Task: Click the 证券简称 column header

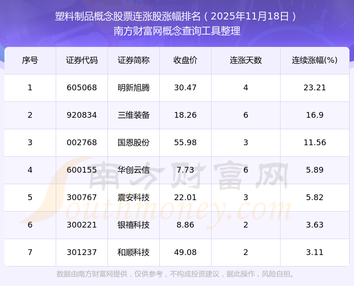Action: tap(134, 60)
